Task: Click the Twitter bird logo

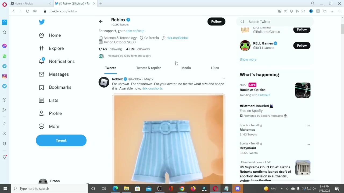Action: tap(42, 22)
